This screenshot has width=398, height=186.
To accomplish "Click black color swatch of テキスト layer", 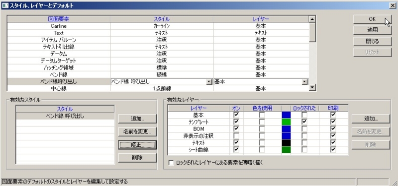I will (286, 143).
